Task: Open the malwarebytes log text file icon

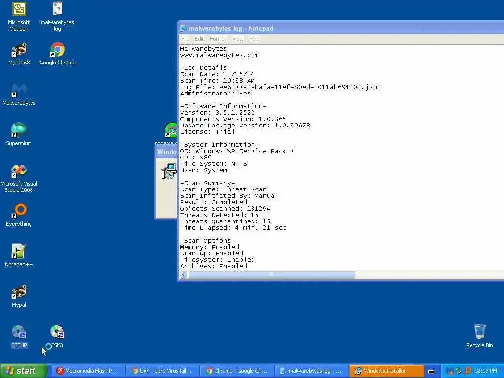Action: coord(57,16)
